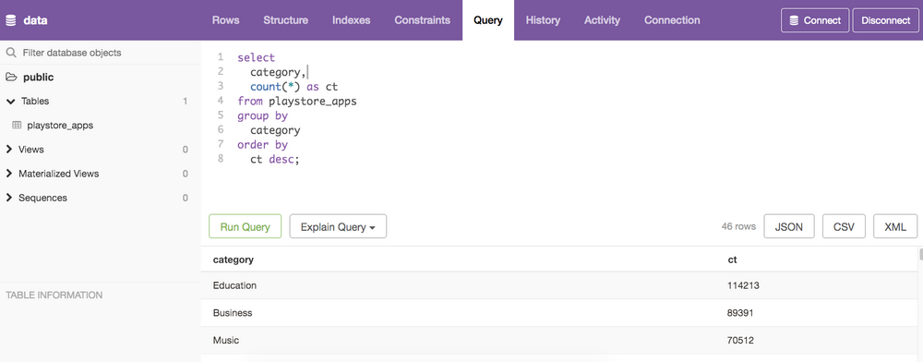Click the Education cell
This screenshot has height=362, width=923.
(x=234, y=285)
